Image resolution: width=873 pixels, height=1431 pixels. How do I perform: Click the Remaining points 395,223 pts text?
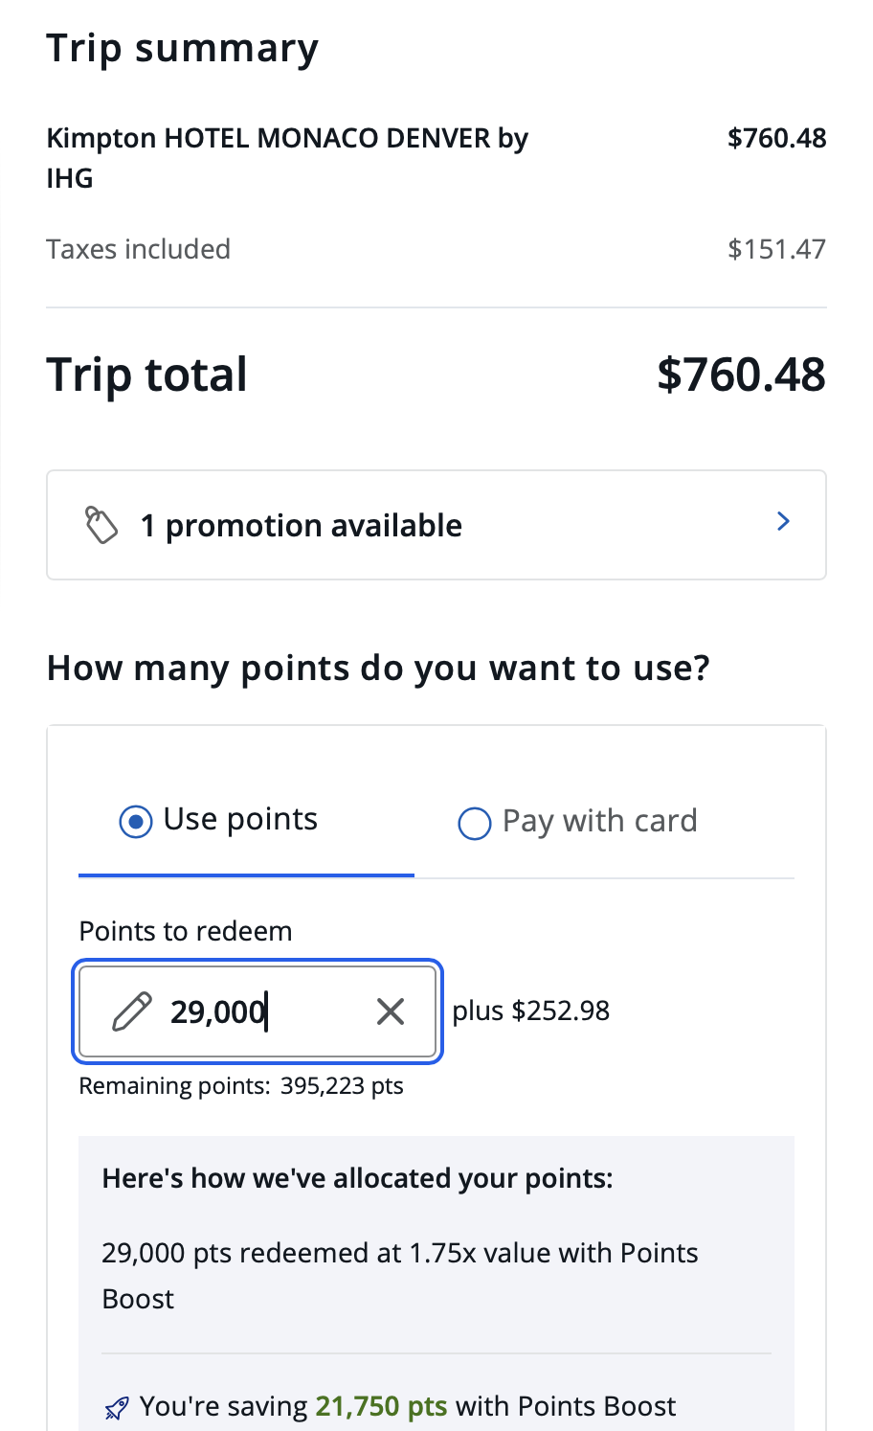241,1086
